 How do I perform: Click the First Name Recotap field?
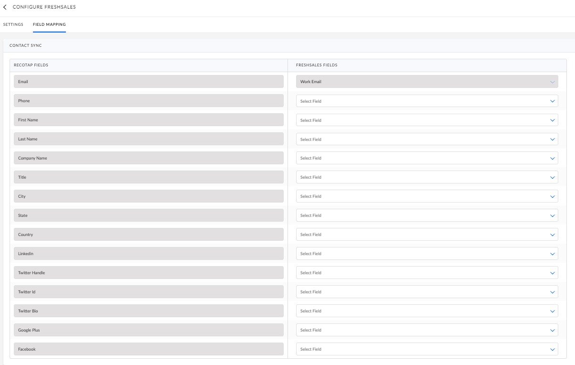(149, 120)
